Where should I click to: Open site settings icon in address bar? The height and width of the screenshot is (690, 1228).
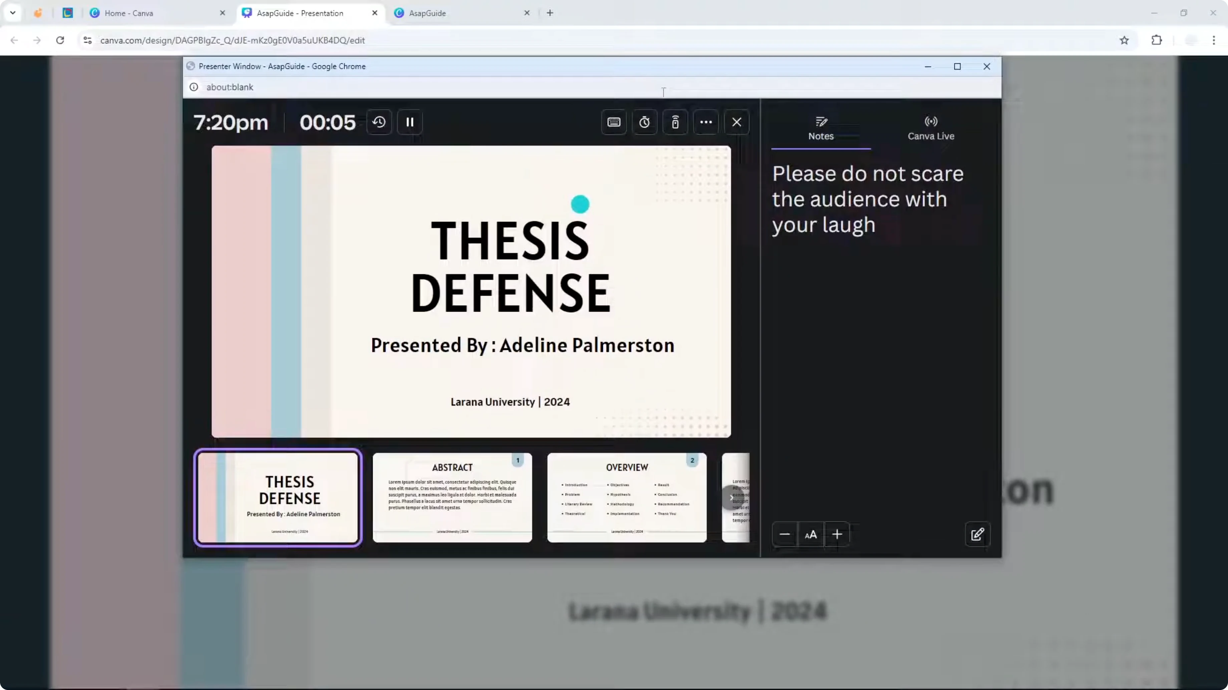click(x=87, y=40)
